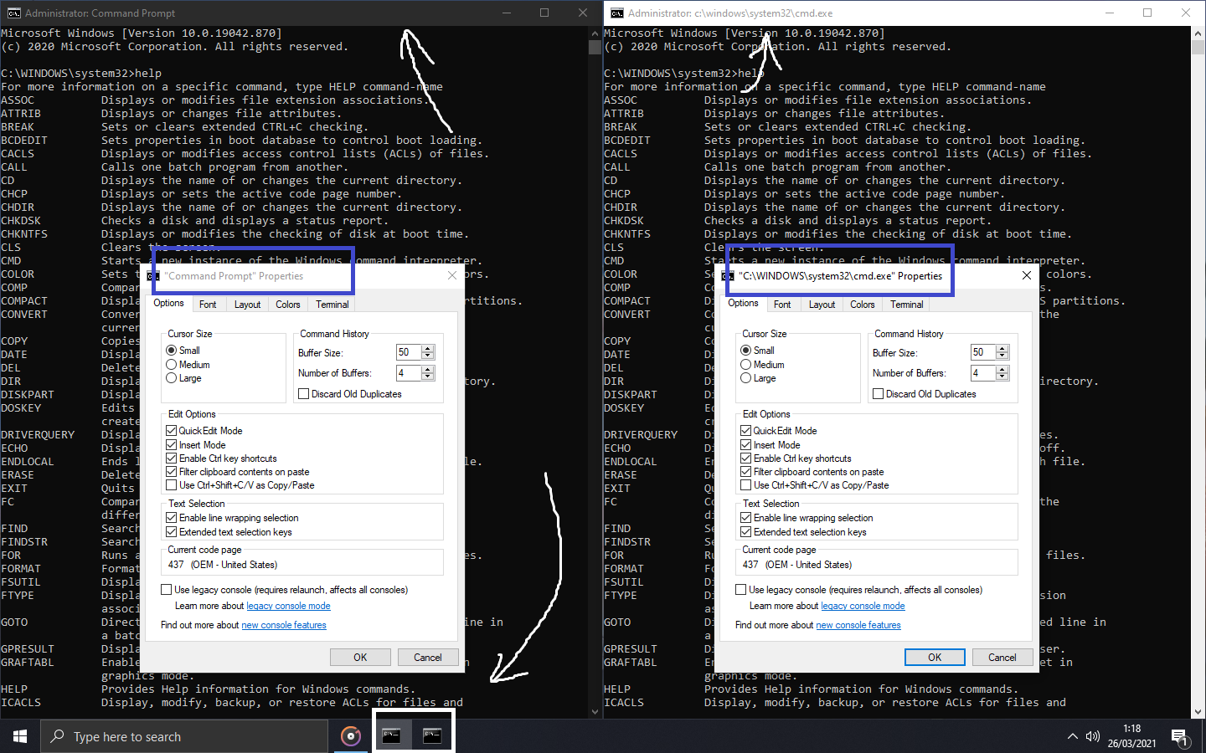1206x753 pixels.
Task: Open the first Command Prompt taskbar icon
Action: point(391,736)
